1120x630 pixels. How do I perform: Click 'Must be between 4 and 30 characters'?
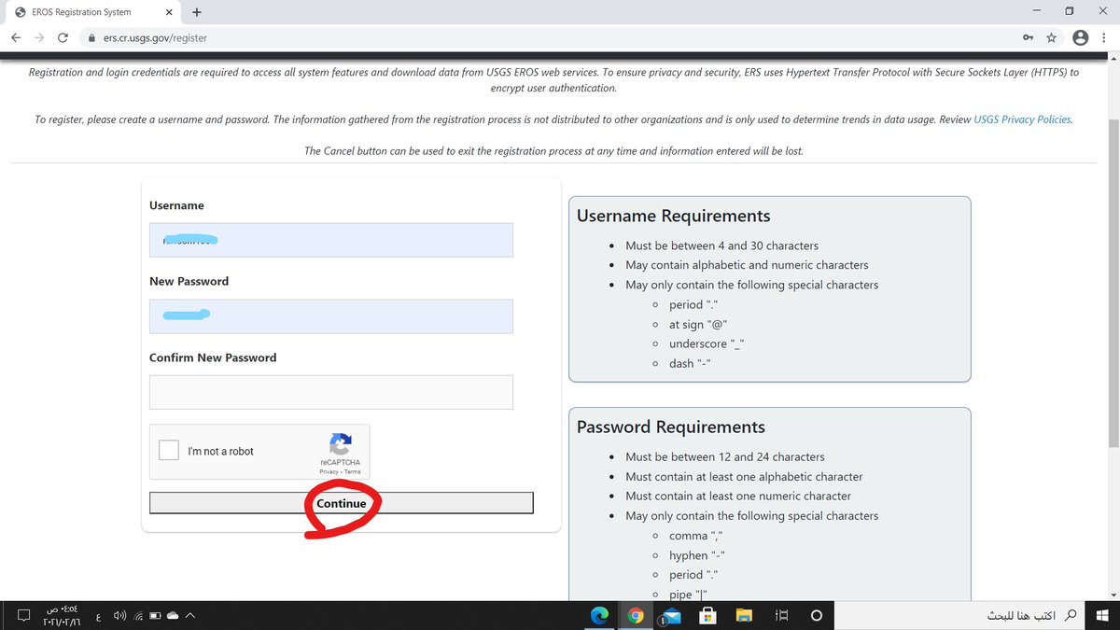tap(722, 245)
